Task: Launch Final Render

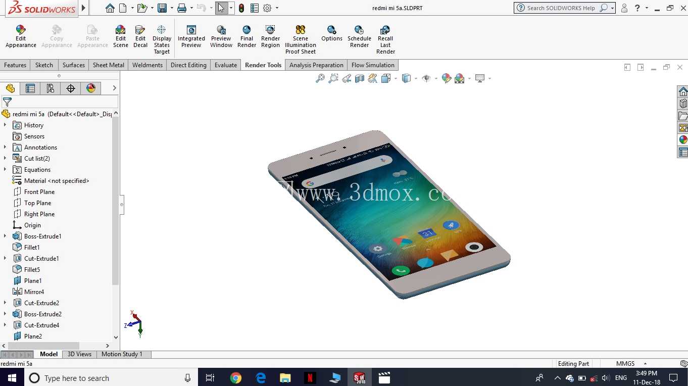Action: point(247,36)
